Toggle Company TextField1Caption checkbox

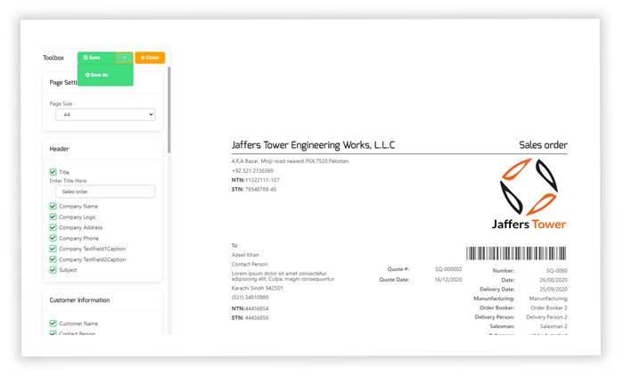(x=53, y=249)
